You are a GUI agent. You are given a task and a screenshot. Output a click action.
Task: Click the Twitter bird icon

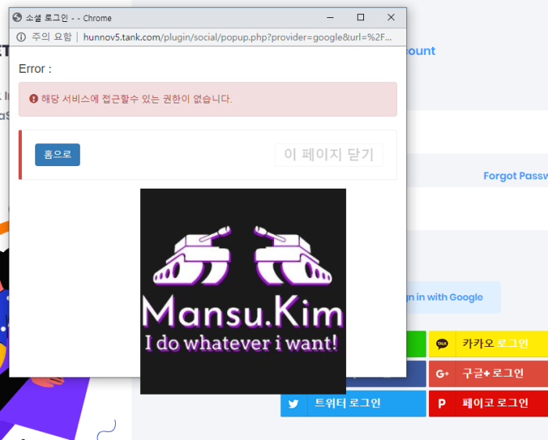[294, 404]
